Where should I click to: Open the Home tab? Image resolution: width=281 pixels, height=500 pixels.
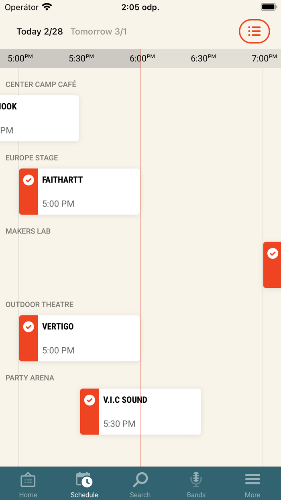click(x=28, y=485)
